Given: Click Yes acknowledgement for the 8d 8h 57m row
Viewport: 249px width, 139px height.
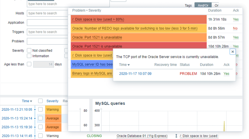Looking at the screenshot, I should pos(236,37).
